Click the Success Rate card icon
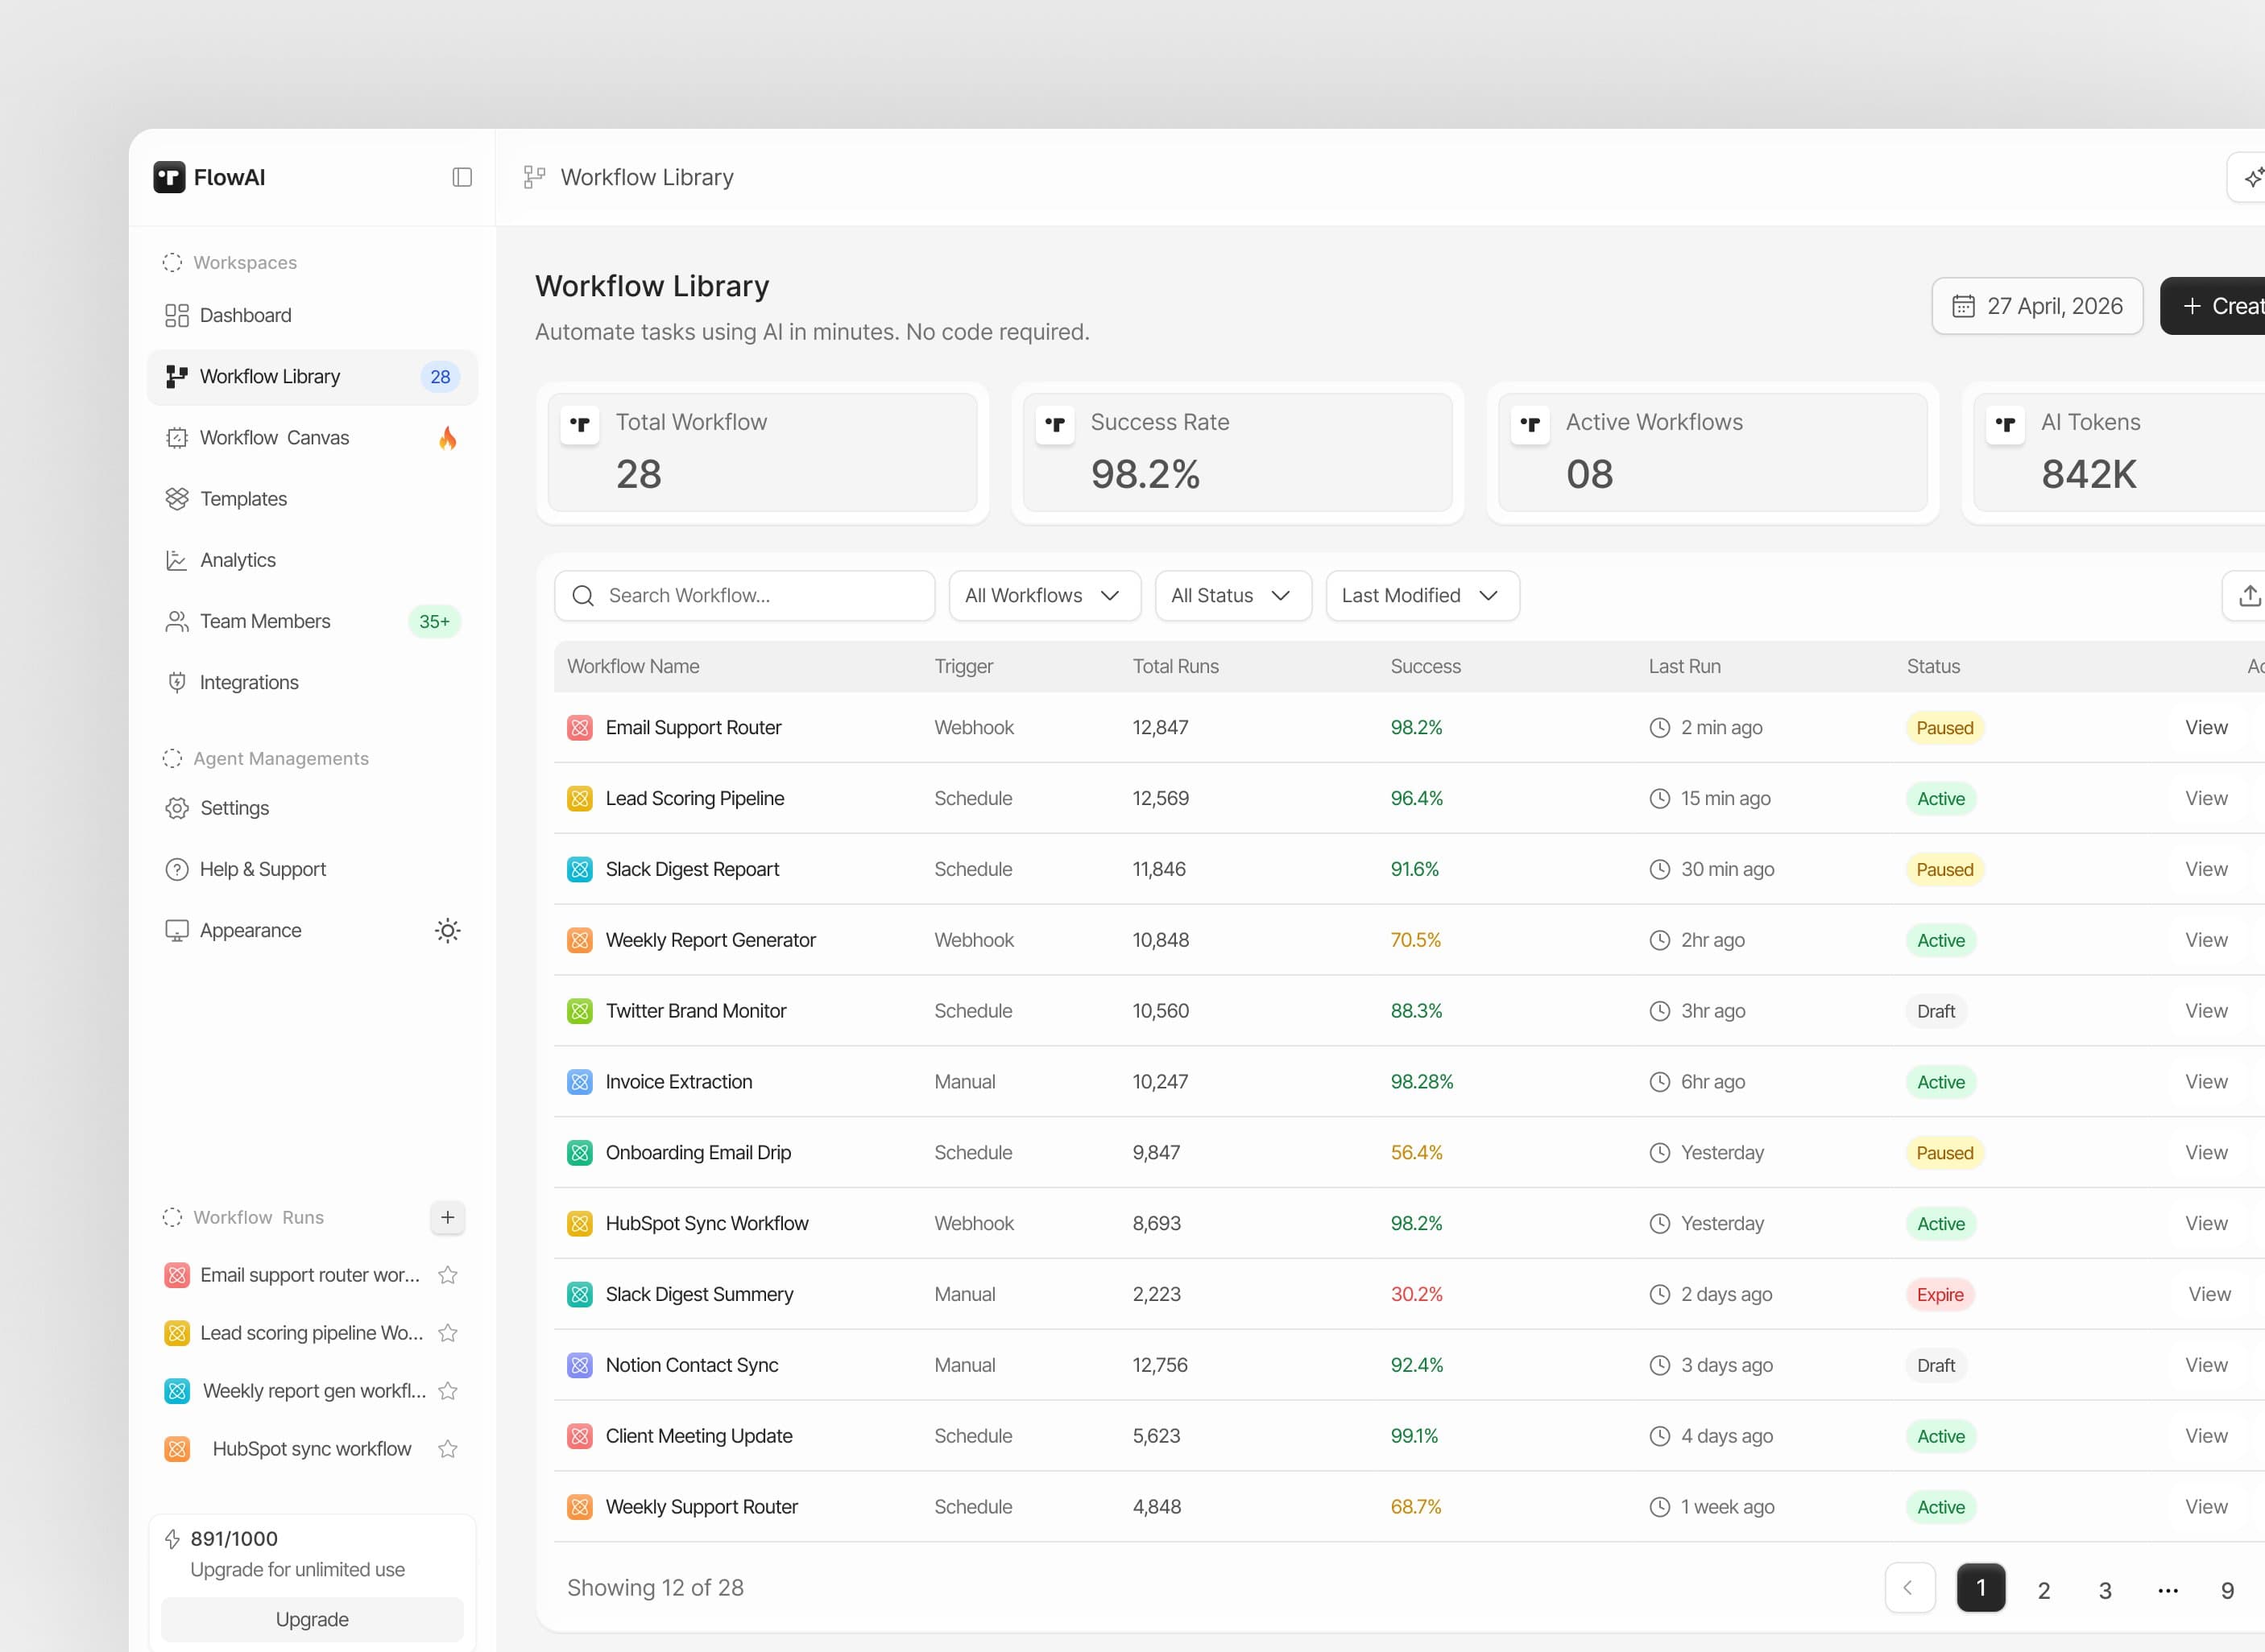Viewport: 2265px width, 1652px height. pyautogui.click(x=1055, y=425)
